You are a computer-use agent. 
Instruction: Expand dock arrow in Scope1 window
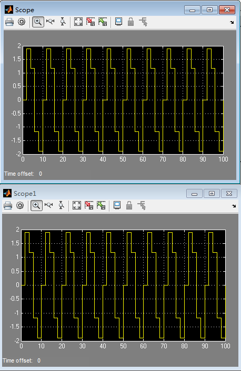(x=234, y=206)
